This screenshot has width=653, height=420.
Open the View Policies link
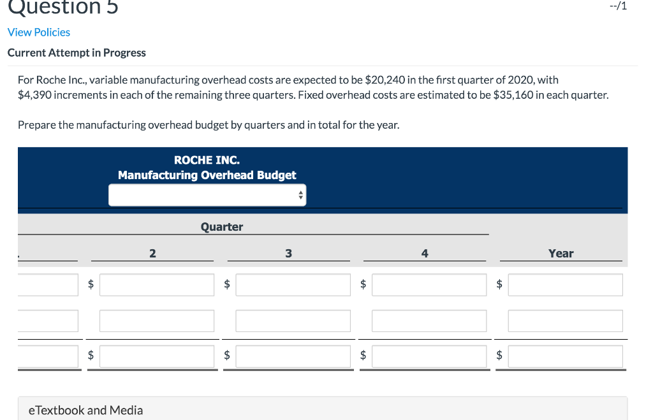click(38, 32)
